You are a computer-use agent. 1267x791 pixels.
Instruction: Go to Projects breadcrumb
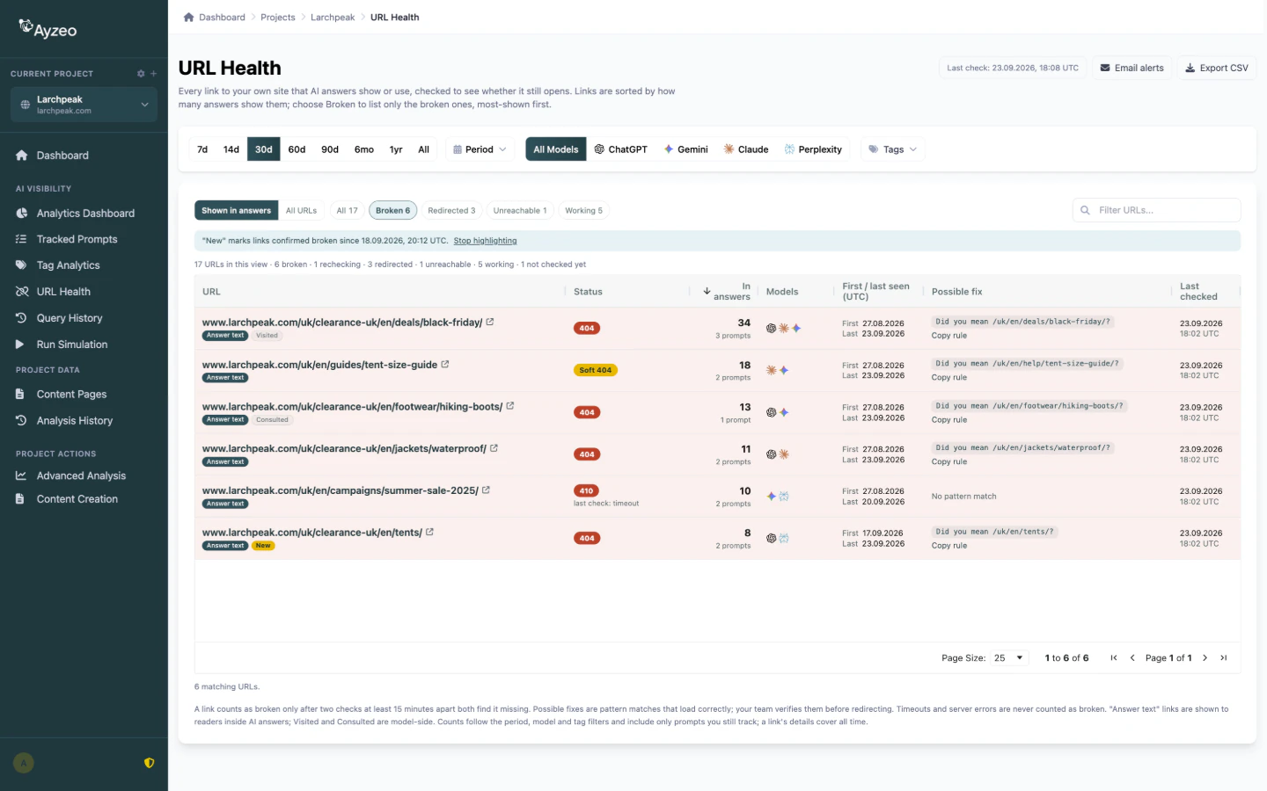278,18
